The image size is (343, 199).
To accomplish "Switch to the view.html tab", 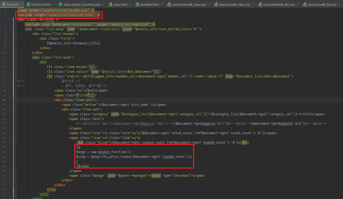I will pos(120,4).
